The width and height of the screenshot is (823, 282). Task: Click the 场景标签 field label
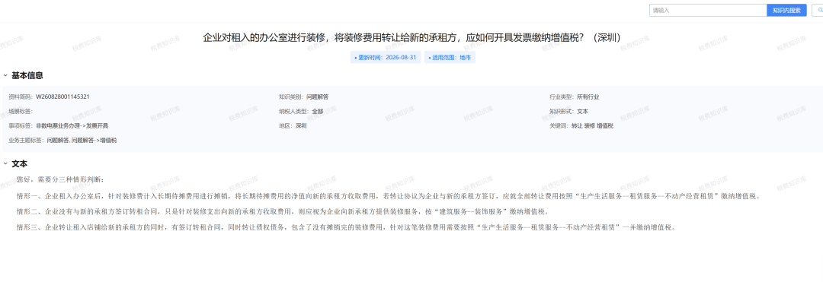pyautogui.click(x=21, y=112)
